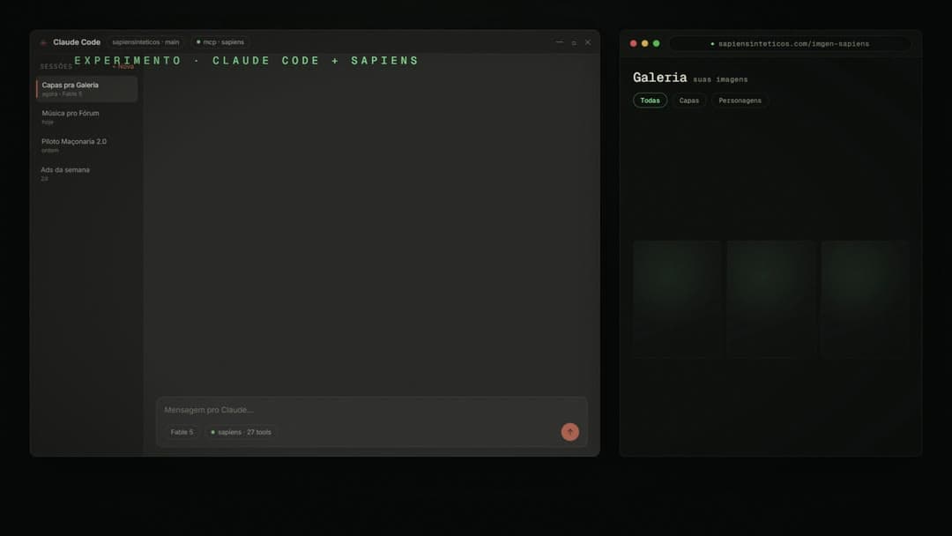Open the Ads da semana session
The height and width of the screenshot is (536, 952).
click(86, 174)
